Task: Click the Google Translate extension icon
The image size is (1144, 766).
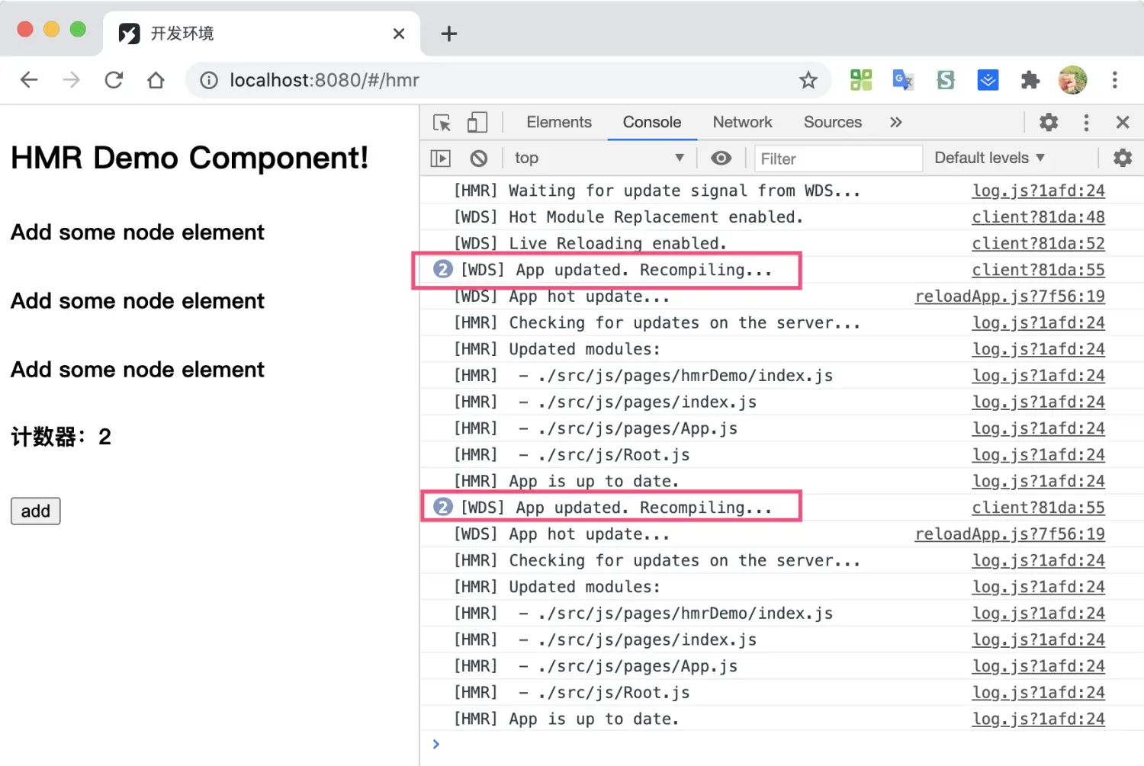Action: pos(903,80)
